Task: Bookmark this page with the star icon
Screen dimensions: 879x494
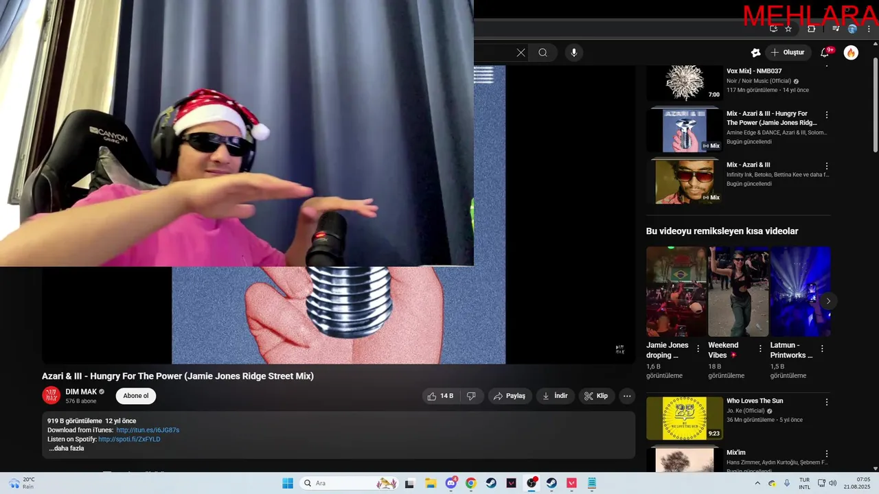Action: point(788,29)
